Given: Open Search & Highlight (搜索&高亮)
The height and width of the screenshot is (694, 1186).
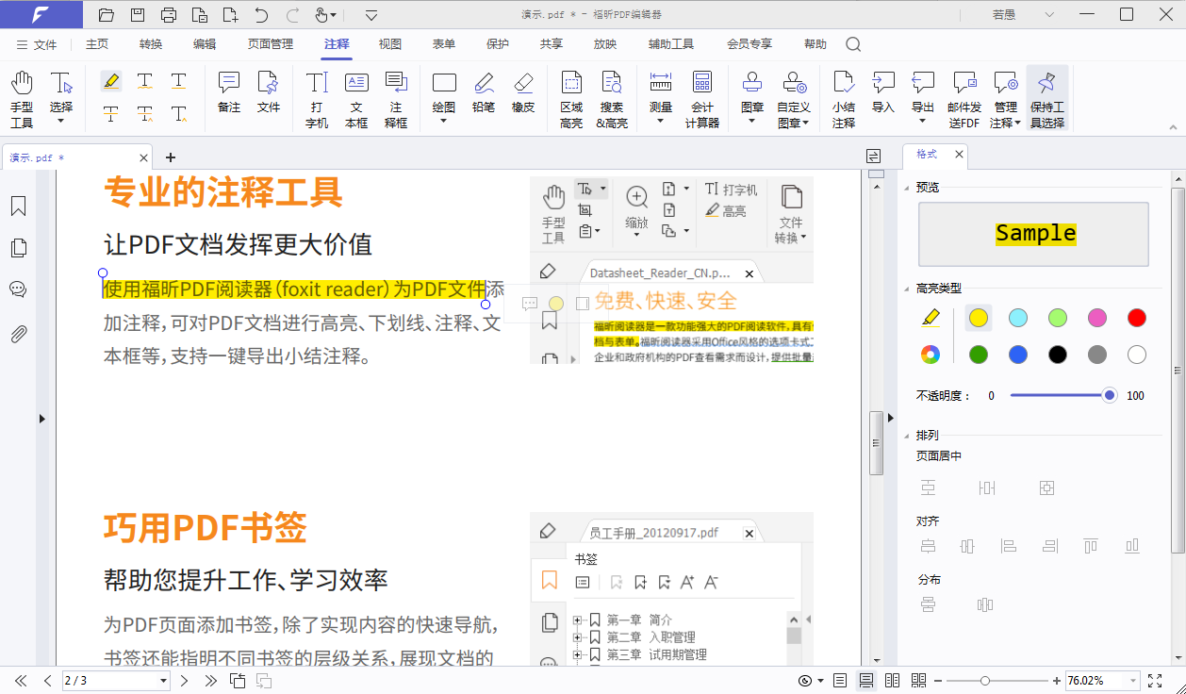Looking at the screenshot, I should click(x=612, y=99).
